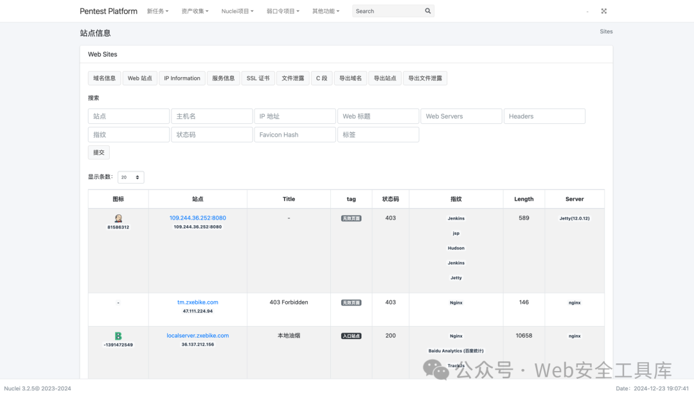694x398 pixels.
Task: Click the 状态码 column header
Action: pyautogui.click(x=391, y=199)
